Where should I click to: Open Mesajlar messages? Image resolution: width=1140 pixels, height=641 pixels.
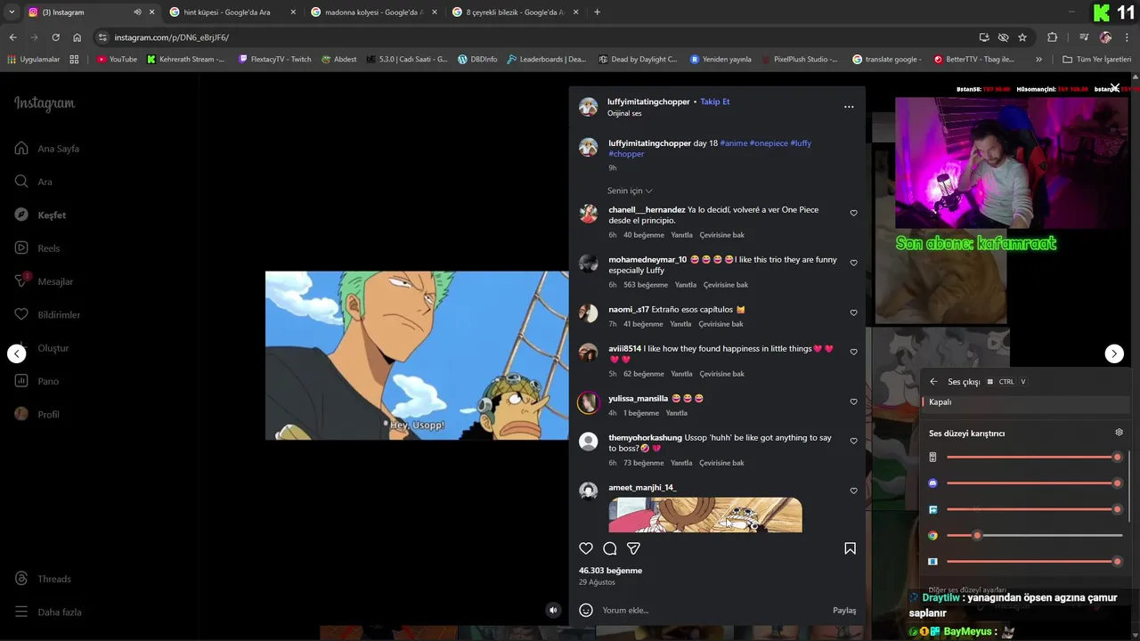pos(44,281)
